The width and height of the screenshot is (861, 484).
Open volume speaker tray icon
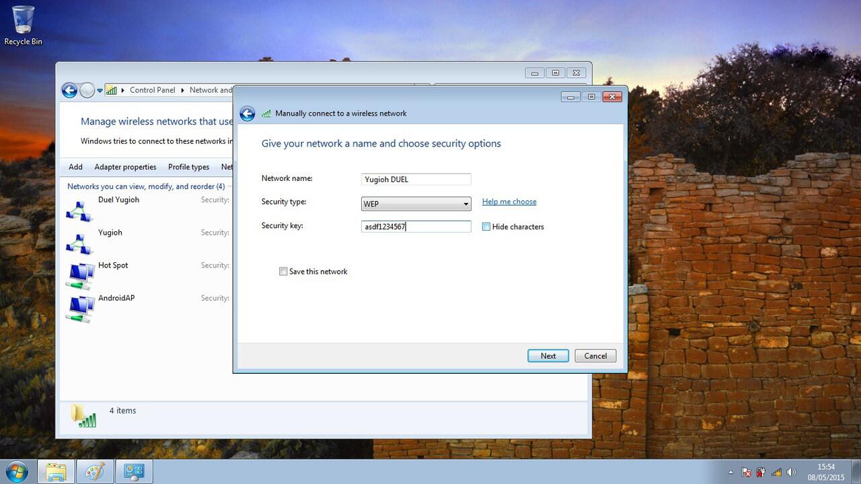pos(792,472)
